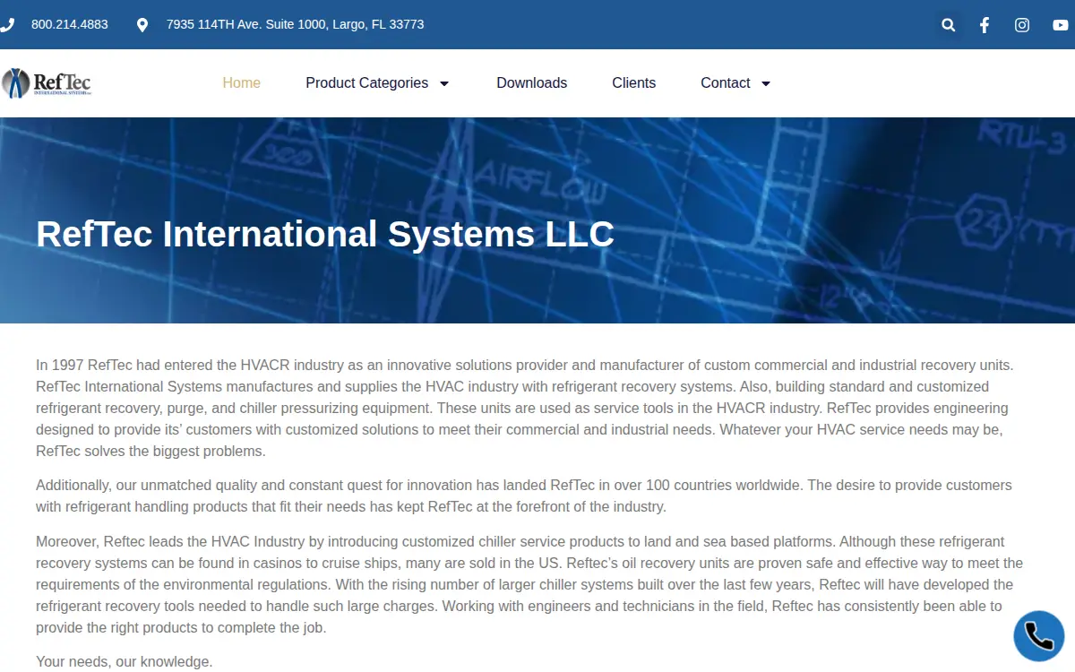Click the paragraph starting "Moreover, Reftec leads"
Image resolution: width=1075 pixels, height=672 pixels.
[529, 585]
